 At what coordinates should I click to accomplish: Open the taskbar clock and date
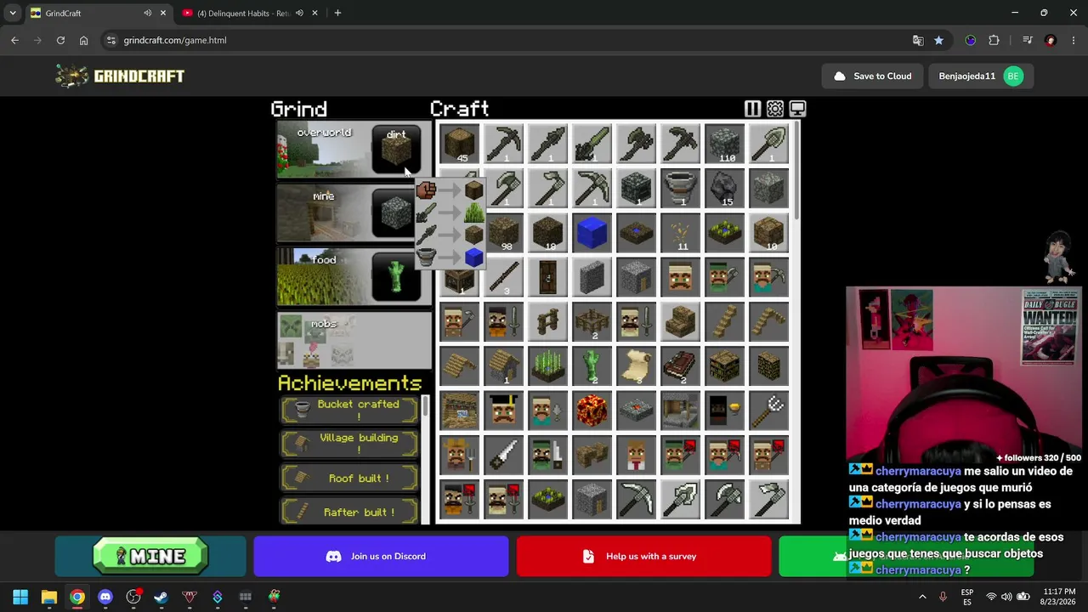click(1059, 597)
